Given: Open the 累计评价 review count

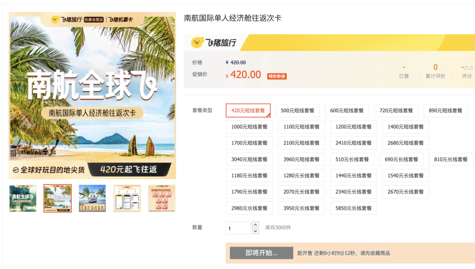Looking at the screenshot, I should pos(435,72).
